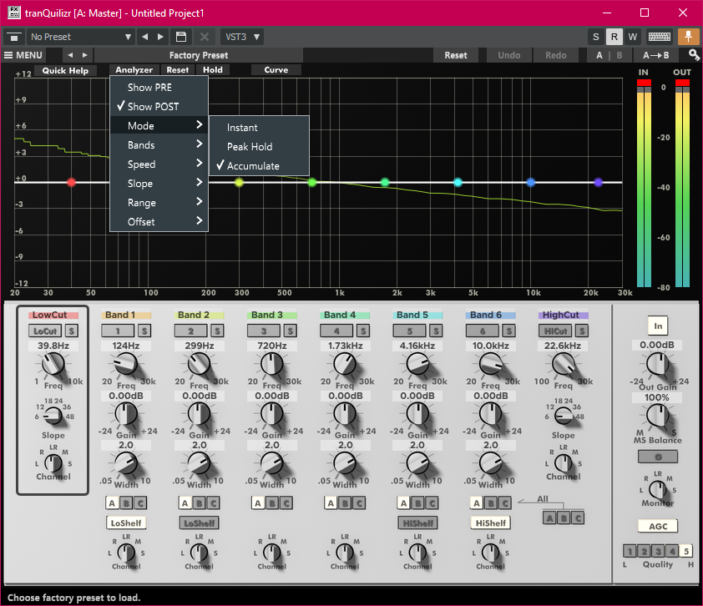Viewport: 703px width, 606px height.
Task: Go to next preset using arrow beside save icon
Action: (x=160, y=37)
